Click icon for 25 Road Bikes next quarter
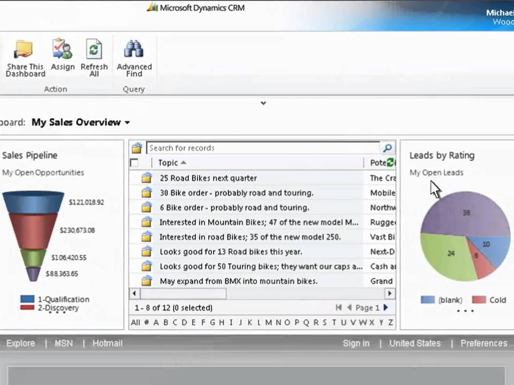 [x=147, y=178]
